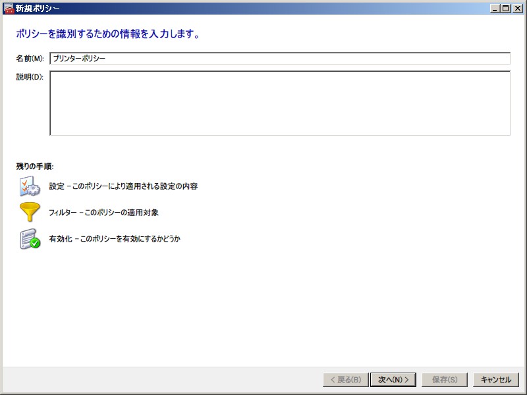Image resolution: width=527 pixels, height=395 pixels.
Task: Click the yellow funnel フィルター icon
Action: 30,213
